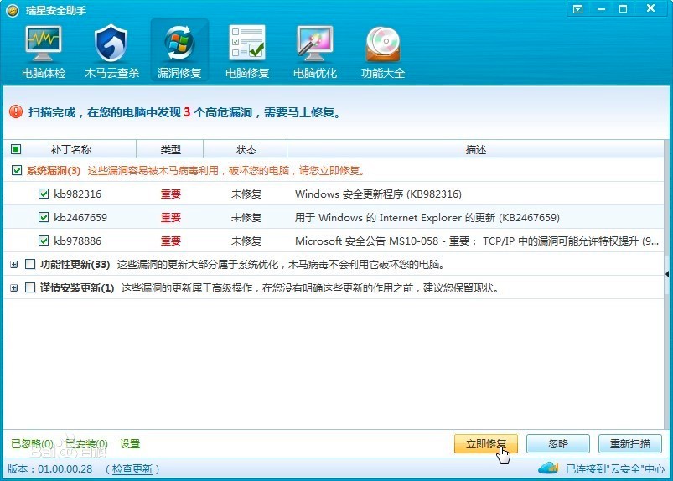Open the 电脑优化 magic wand icon

(315, 44)
